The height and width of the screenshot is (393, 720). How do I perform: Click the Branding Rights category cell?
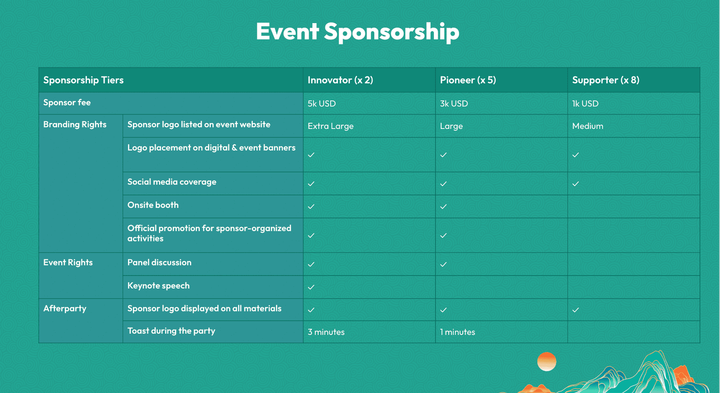point(75,125)
